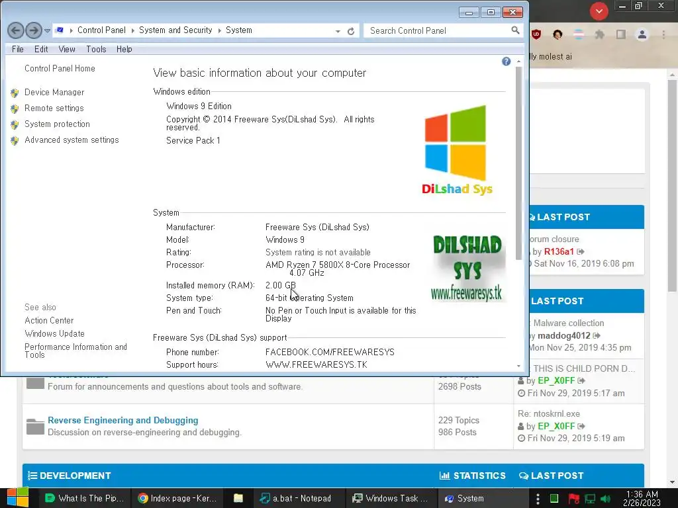
Task: Open Chrome three-dot menu
Action: 663,34
